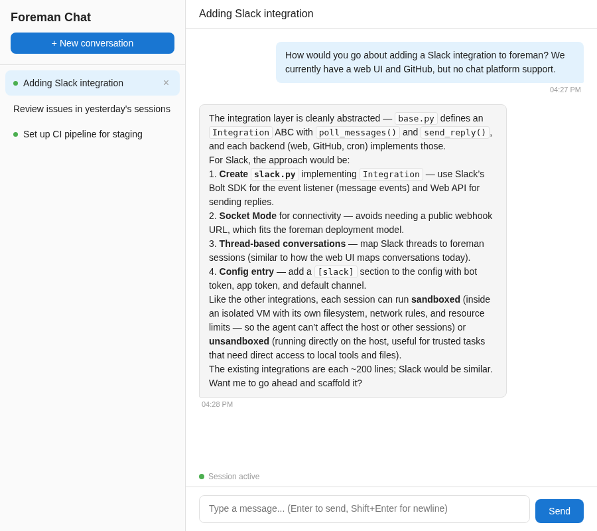Click the Session active status label
597x531 pixels.
(x=233, y=476)
